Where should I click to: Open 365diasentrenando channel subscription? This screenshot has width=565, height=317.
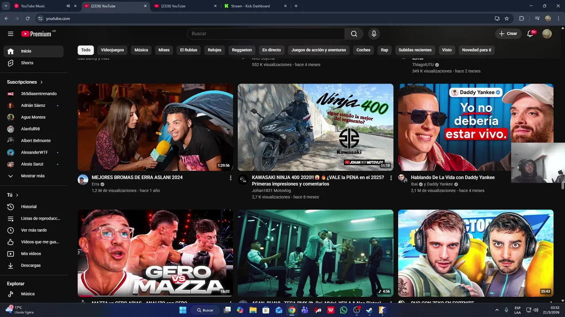[34, 94]
